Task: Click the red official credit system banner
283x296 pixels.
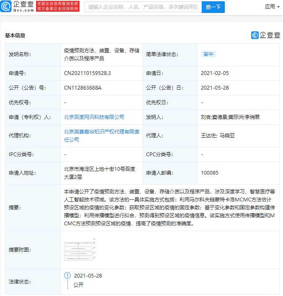Action: [58, 6]
